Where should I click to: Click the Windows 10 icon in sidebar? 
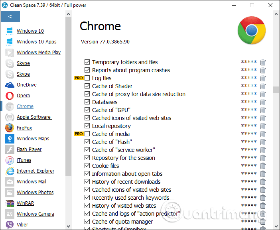click(10, 31)
